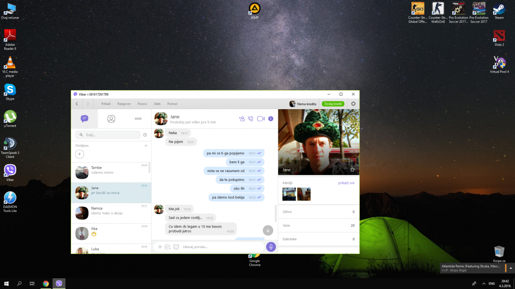Image resolution: width=515 pixels, height=289 pixels.
Task: Open the first shared media thumbnail
Action: click(289, 194)
